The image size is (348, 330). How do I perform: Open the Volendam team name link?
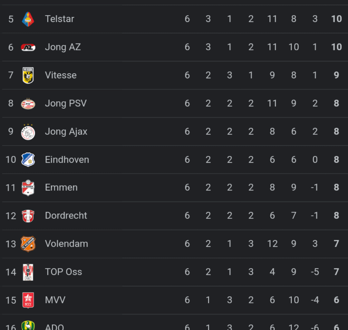(67, 244)
